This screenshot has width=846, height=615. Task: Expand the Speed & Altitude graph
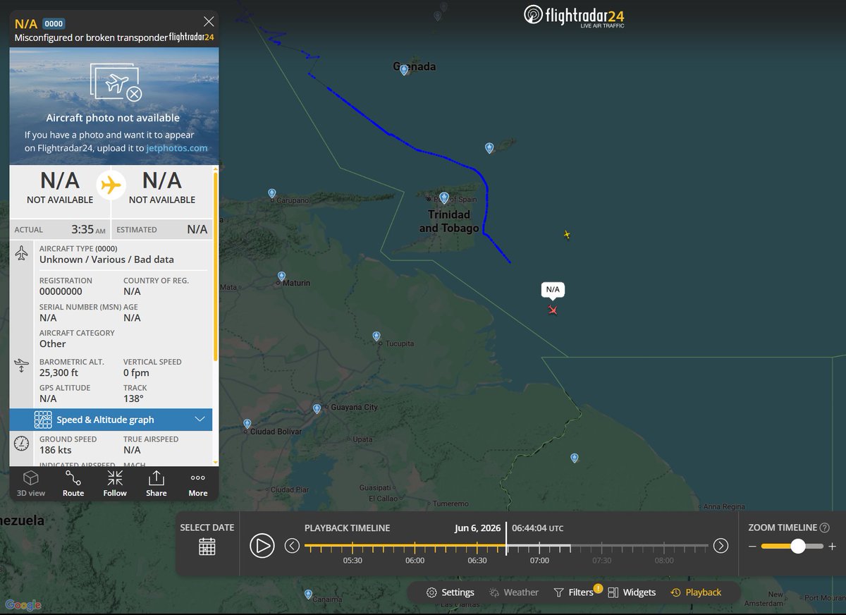coord(111,420)
